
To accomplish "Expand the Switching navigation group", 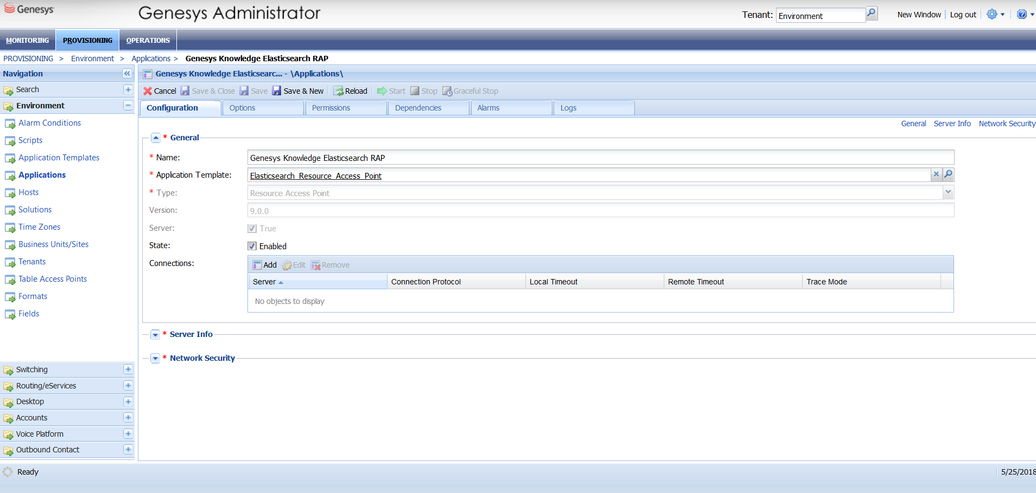I will [x=128, y=369].
